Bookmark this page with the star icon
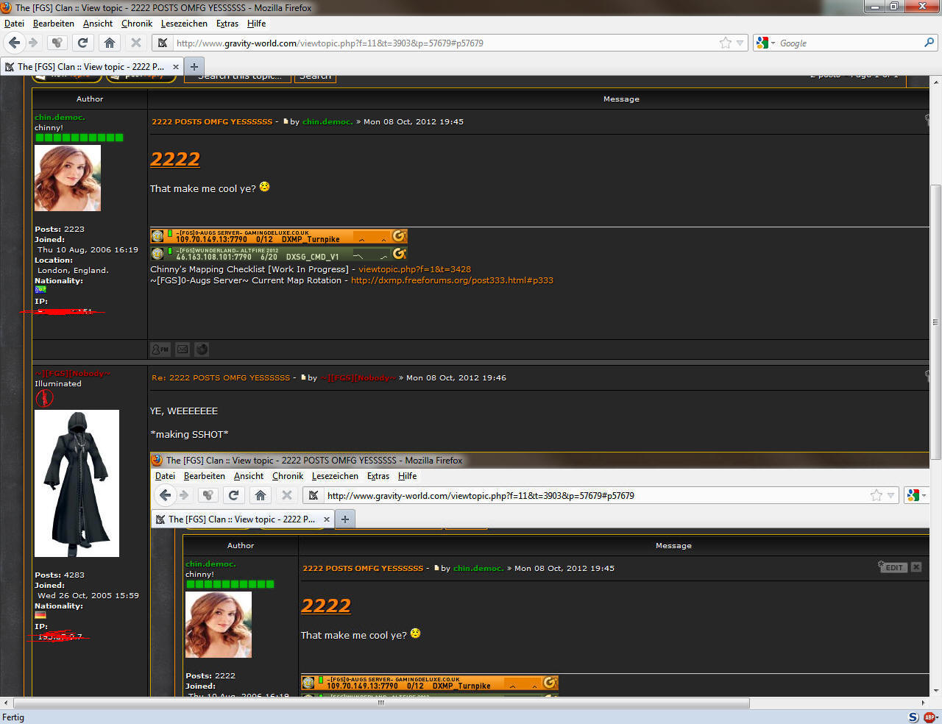942x724 pixels. [726, 43]
